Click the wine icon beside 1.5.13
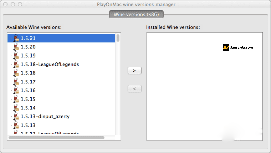Screen dimensions: 271x153 click(x=16, y=125)
